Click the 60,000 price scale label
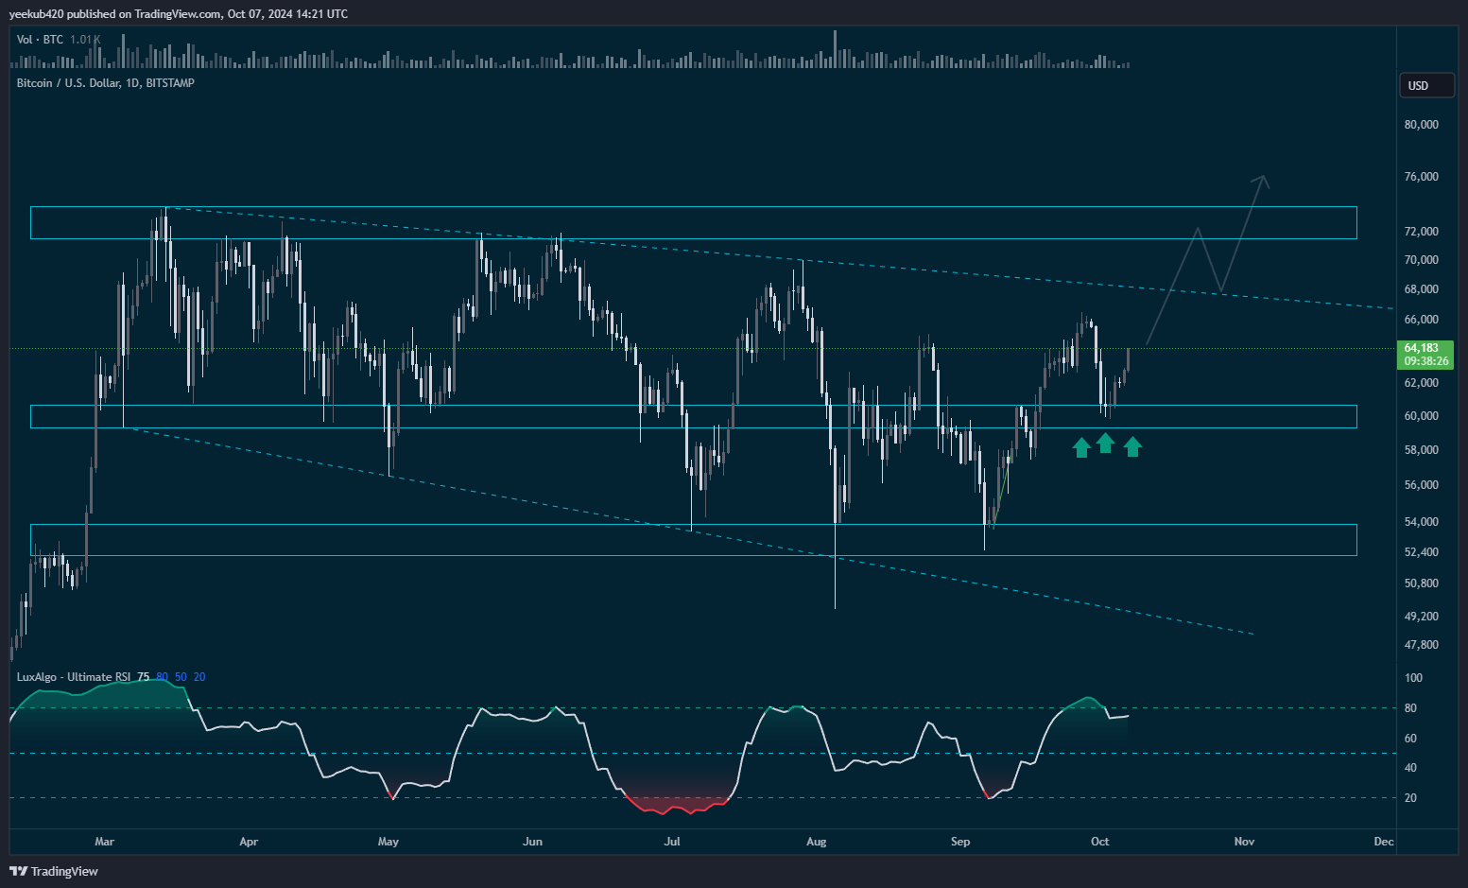1468x888 pixels. click(x=1421, y=416)
